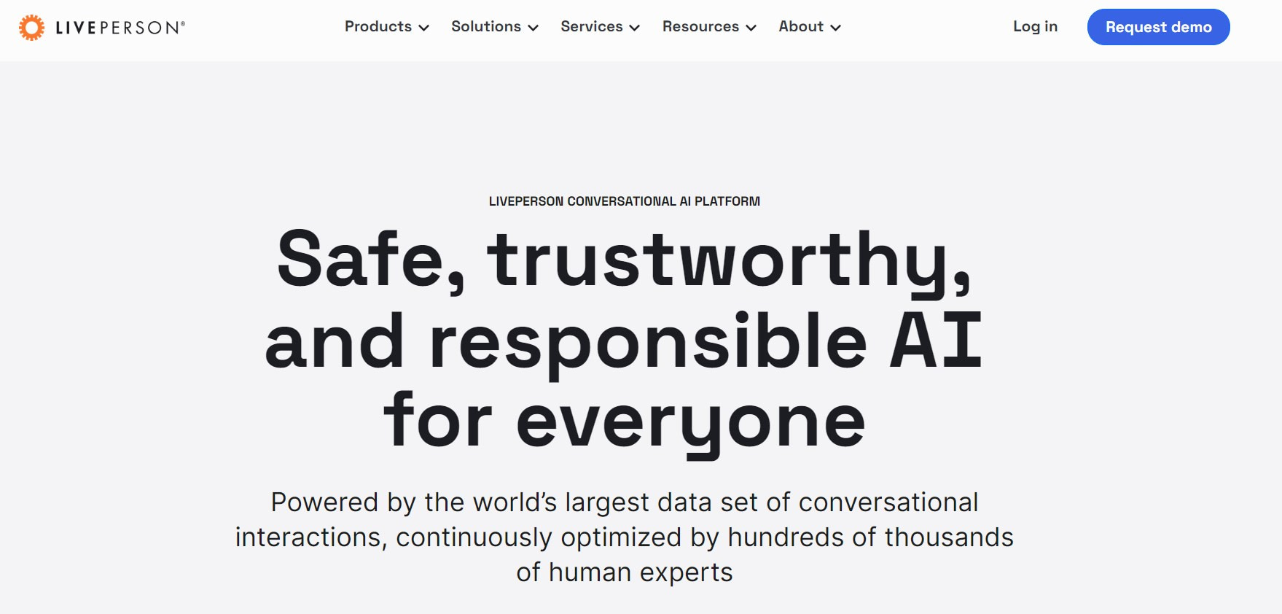1282x614 pixels.
Task: Expand the Products chevron arrow
Action: (x=423, y=28)
